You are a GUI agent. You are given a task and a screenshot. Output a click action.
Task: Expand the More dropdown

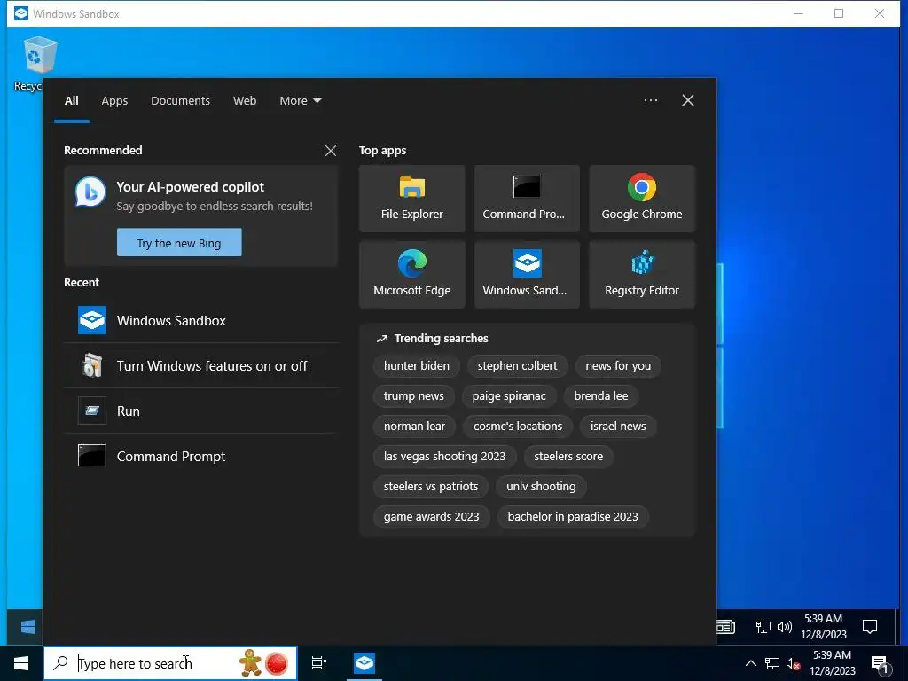tap(300, 101)
